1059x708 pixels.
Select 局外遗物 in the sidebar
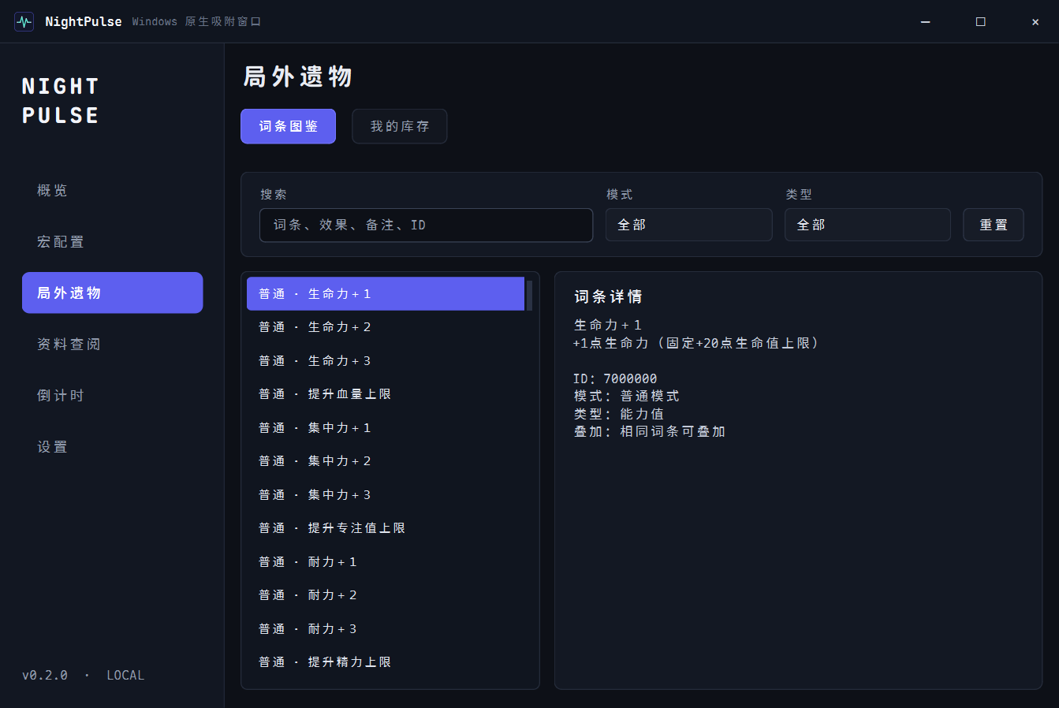[113, 293]
